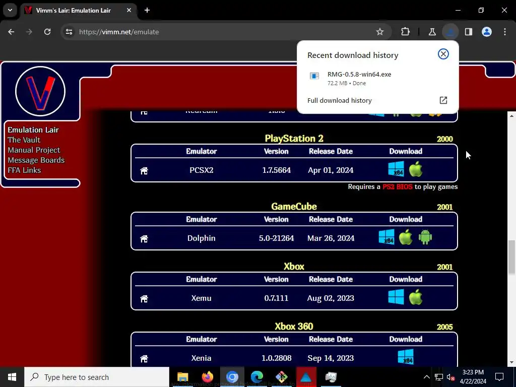This screenshot has height=387, width=516.
Task: Open the Chrome three-dot menu
Action: click(x=505, y=32)
